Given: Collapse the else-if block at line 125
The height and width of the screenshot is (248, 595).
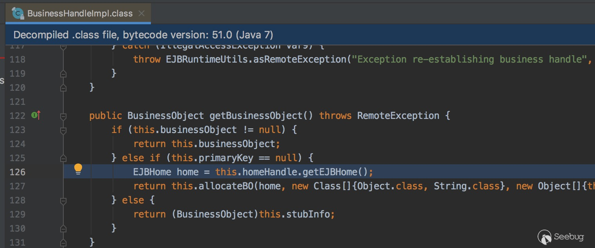Looking at the screenshot, I should pyautogui.click(x=63, y=158).
